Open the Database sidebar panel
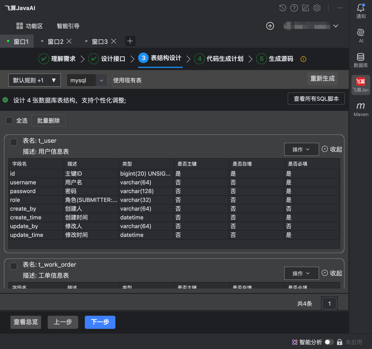Image resolution: width=372 pixels, height=349 pixels. (x=361, y=60)
